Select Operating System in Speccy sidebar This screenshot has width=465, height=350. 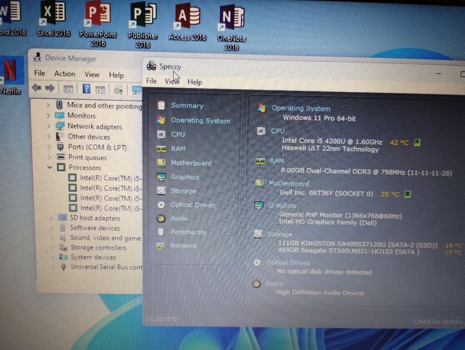200,120
